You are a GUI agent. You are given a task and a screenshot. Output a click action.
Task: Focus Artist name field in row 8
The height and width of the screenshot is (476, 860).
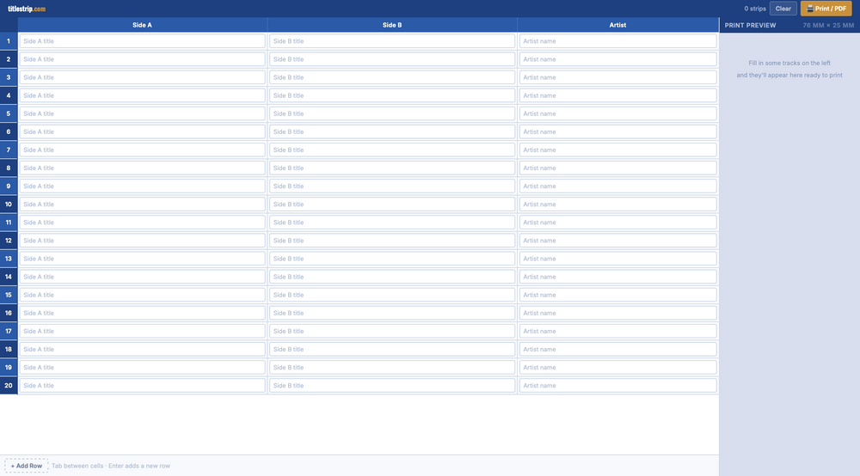(617, 168)
